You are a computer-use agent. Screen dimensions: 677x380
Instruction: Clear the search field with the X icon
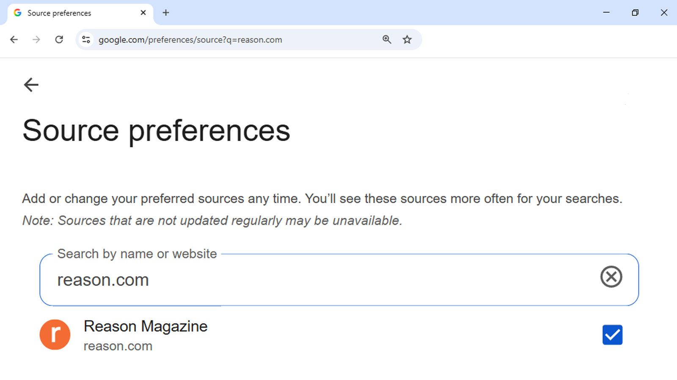(611, 277)
